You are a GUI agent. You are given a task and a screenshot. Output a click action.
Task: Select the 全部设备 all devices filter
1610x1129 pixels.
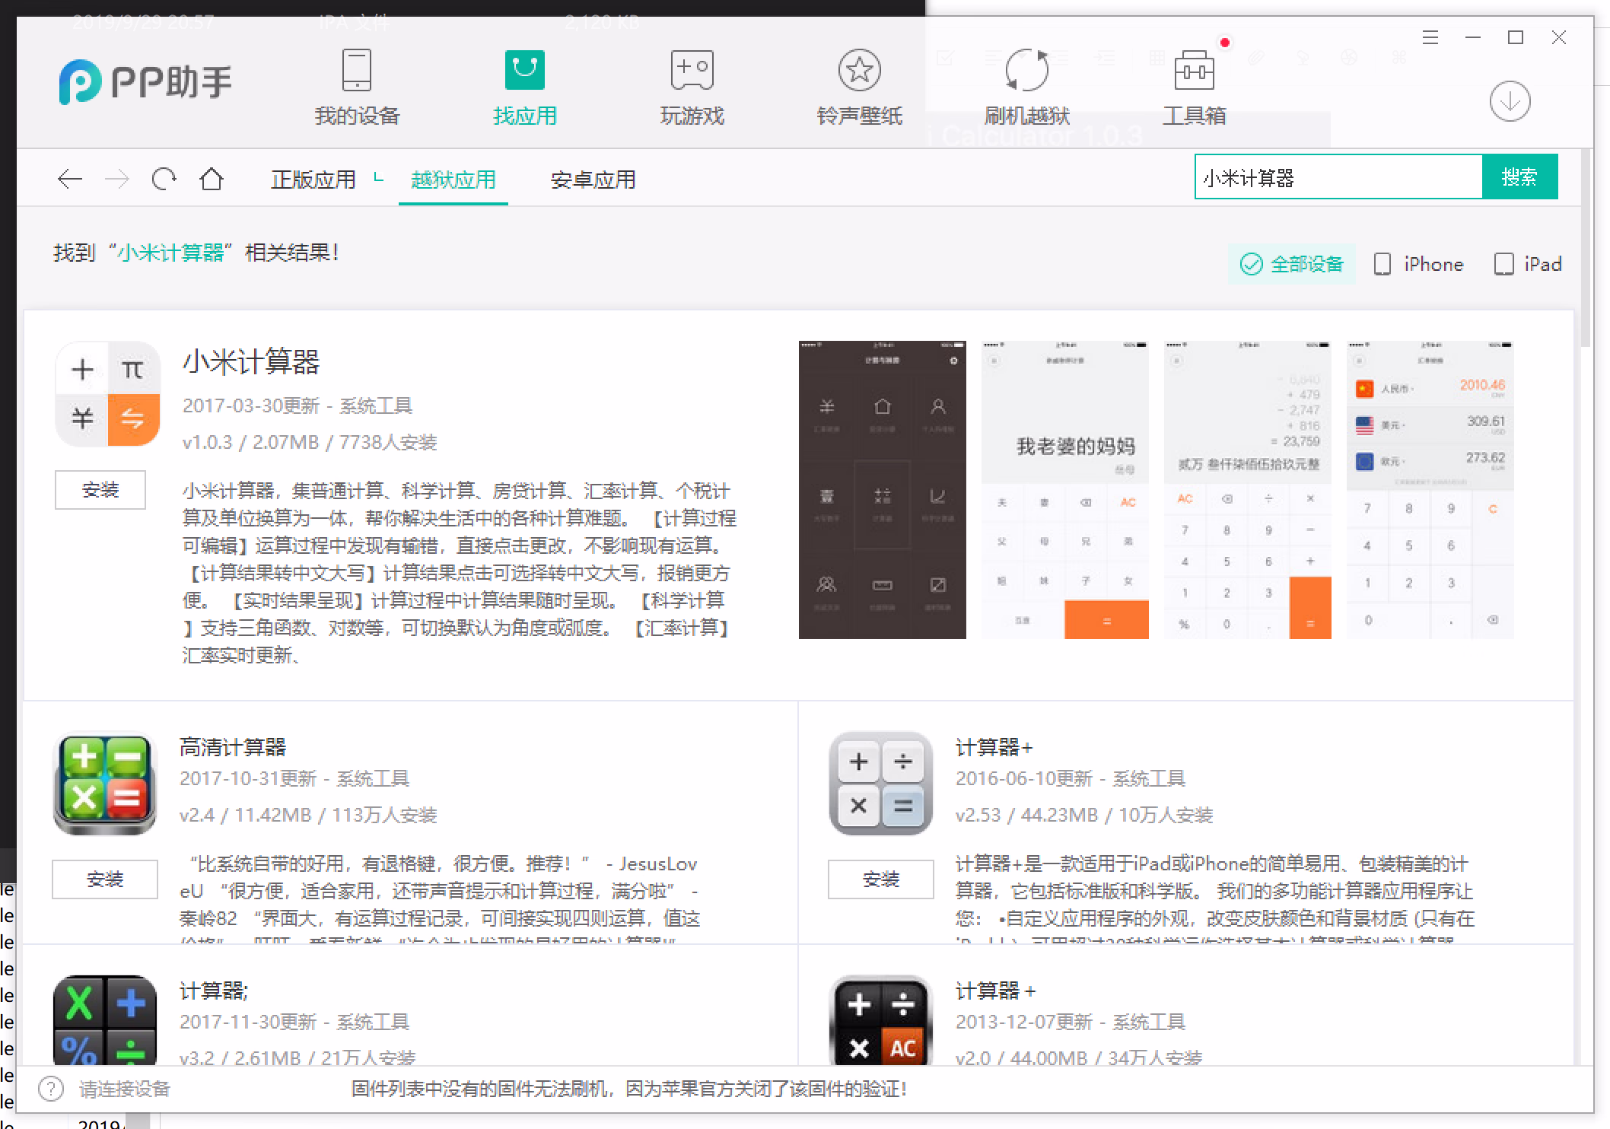pos(1291,264)
